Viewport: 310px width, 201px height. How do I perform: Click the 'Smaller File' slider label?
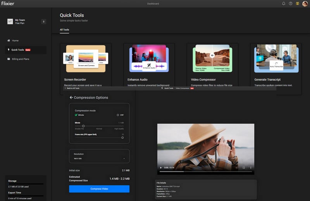pos(79,129)
